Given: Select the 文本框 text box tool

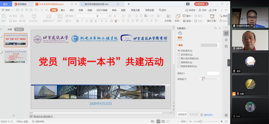Looking at the screenshot, I should pos(169,18).
